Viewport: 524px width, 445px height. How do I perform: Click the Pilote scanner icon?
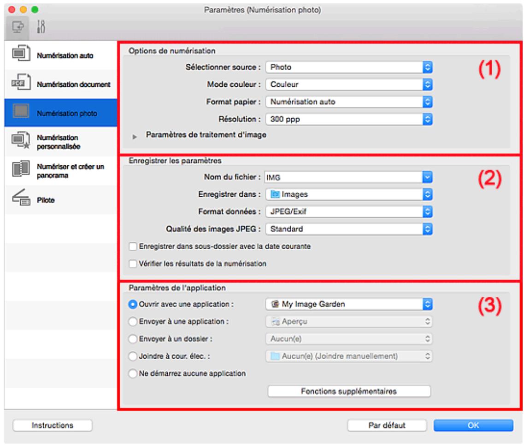[21, 199]
